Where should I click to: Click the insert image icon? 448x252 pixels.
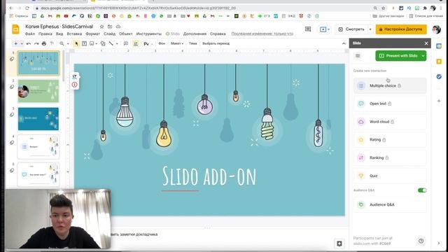click(x=92, y=43)
